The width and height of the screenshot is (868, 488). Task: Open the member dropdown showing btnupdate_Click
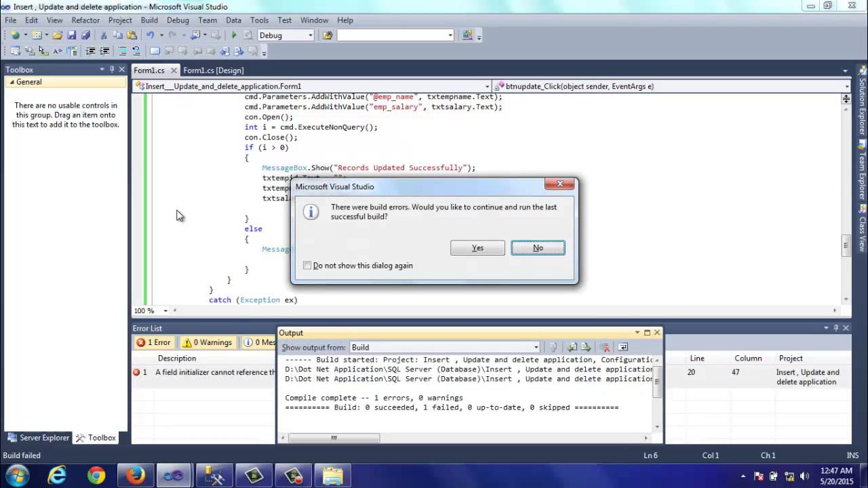(846, 86)
